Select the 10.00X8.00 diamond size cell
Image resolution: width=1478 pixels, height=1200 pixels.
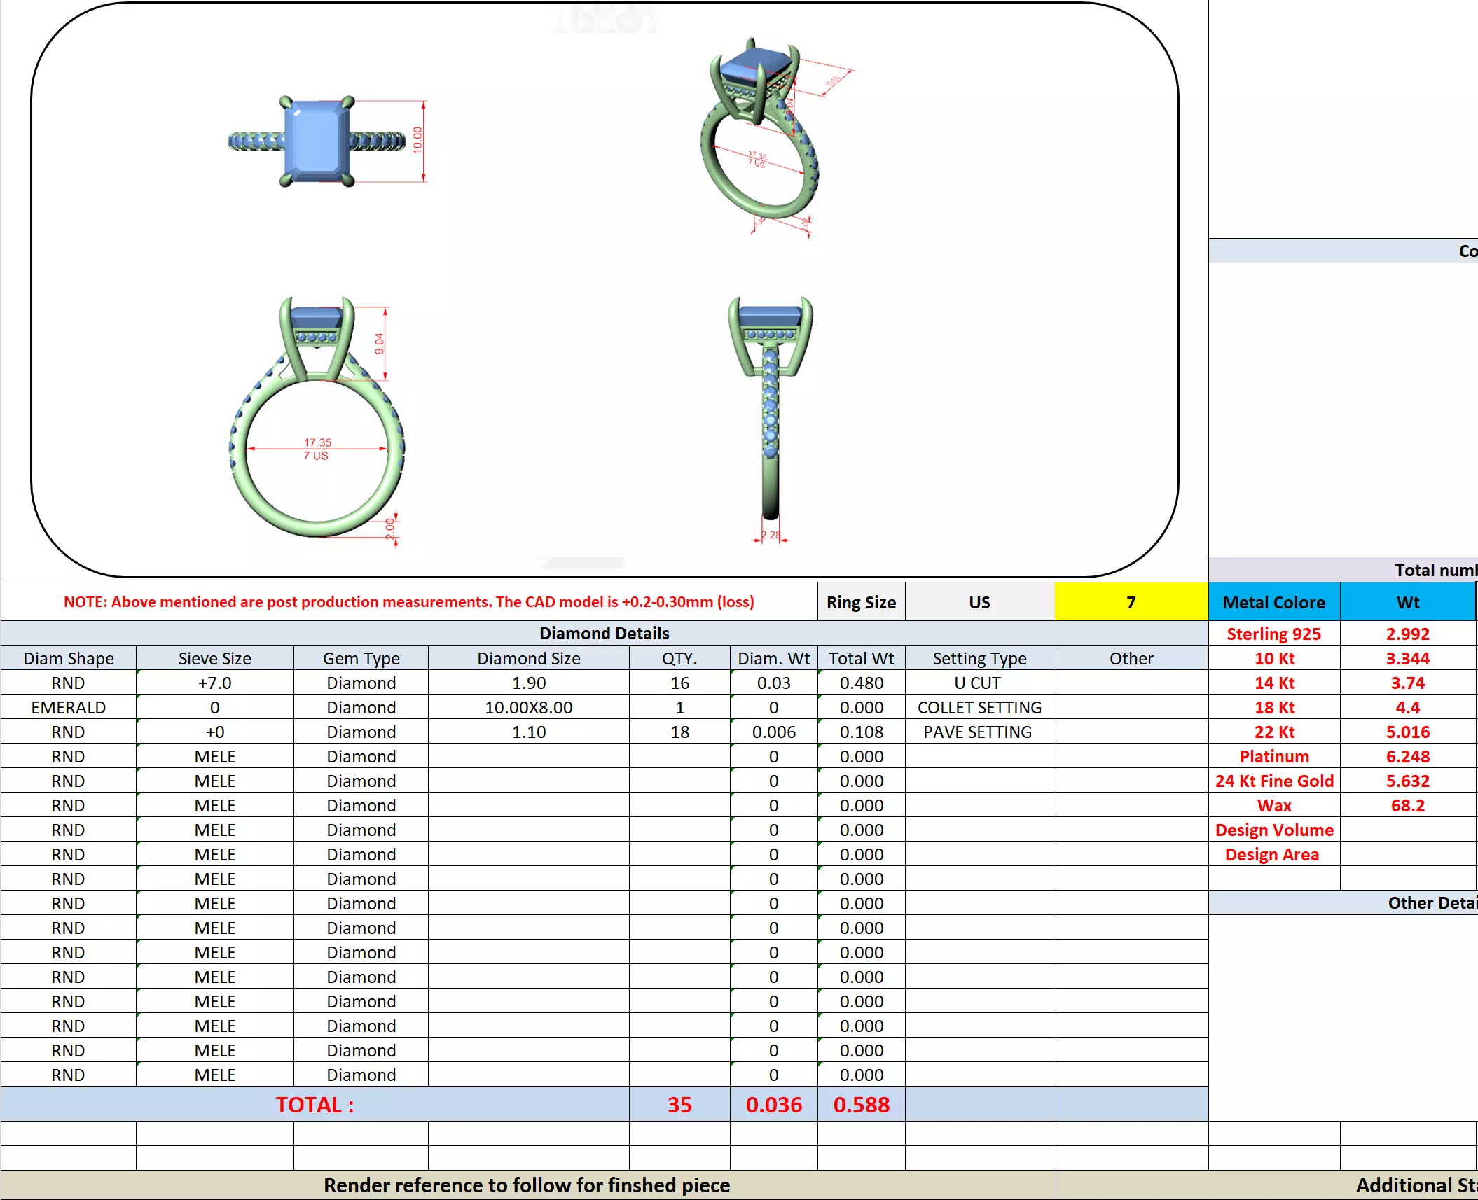(x=528, y=707)
